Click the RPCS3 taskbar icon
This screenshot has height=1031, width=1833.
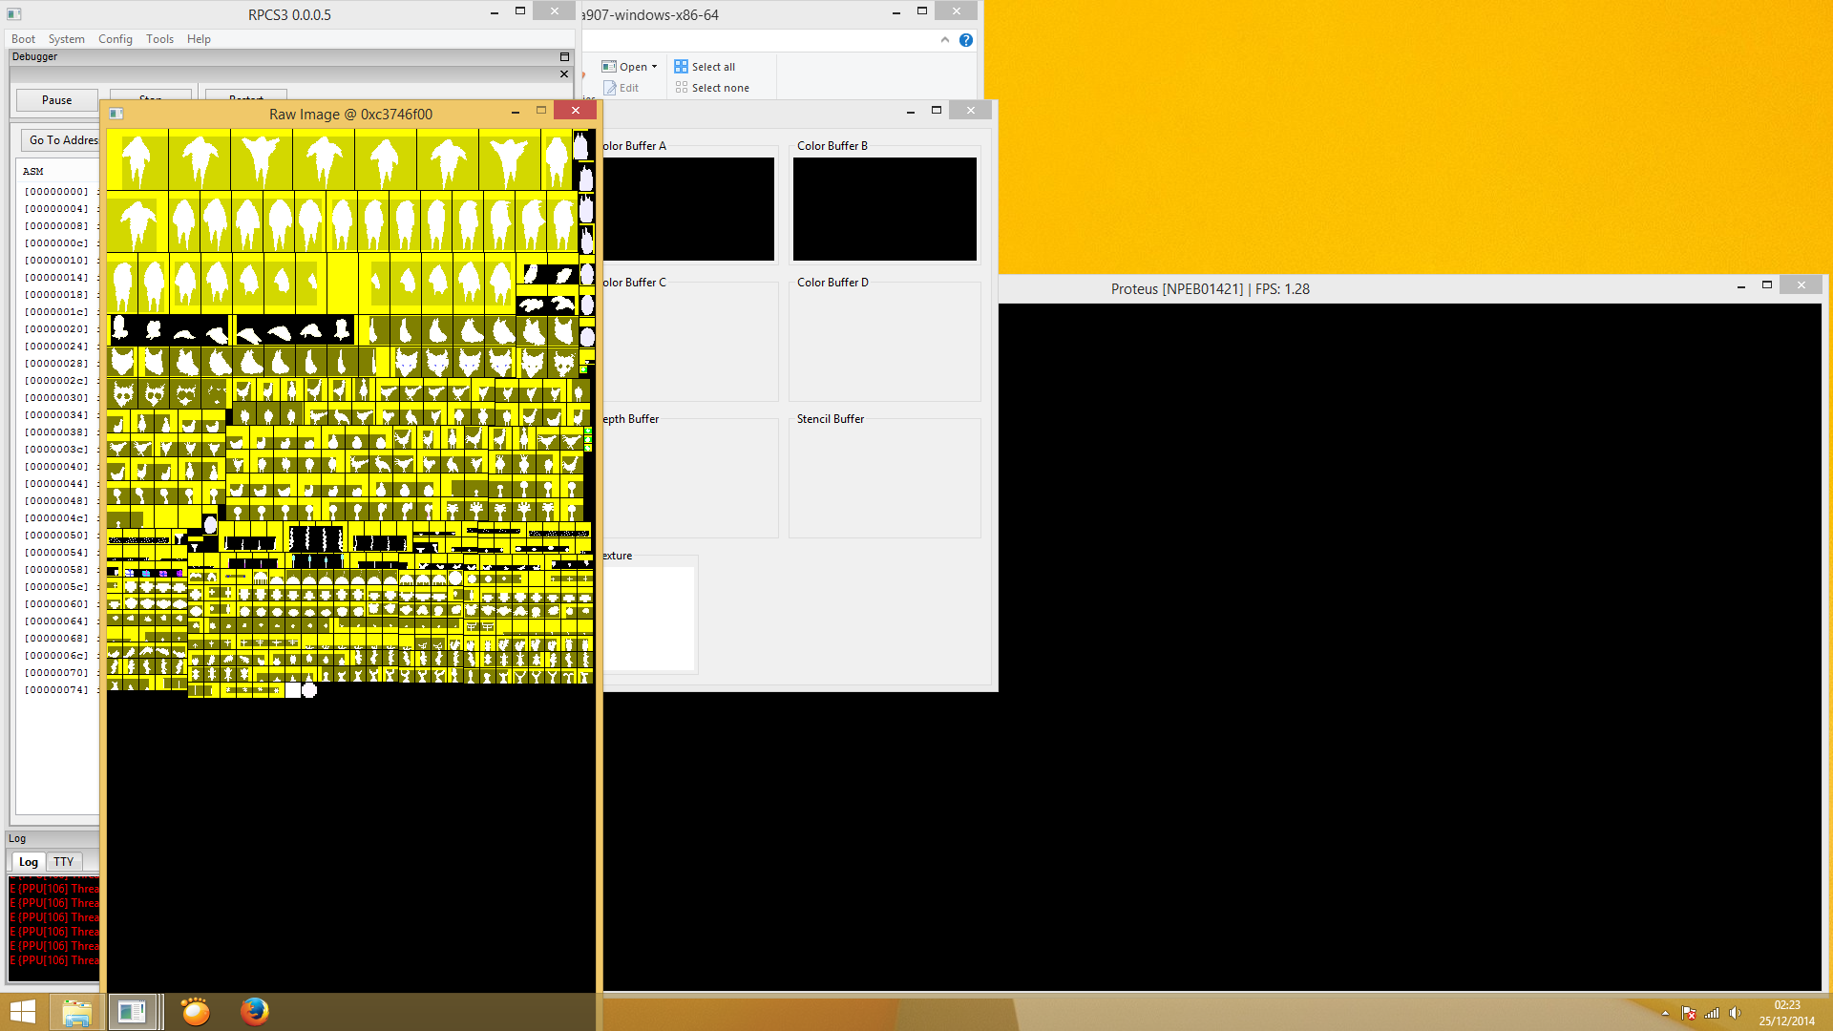tap(132, 1012)
